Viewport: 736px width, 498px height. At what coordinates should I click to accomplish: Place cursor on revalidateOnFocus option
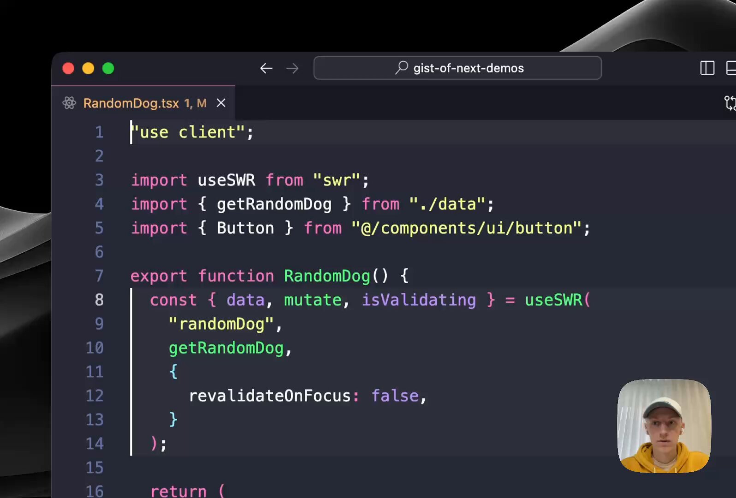pos(270,396)
